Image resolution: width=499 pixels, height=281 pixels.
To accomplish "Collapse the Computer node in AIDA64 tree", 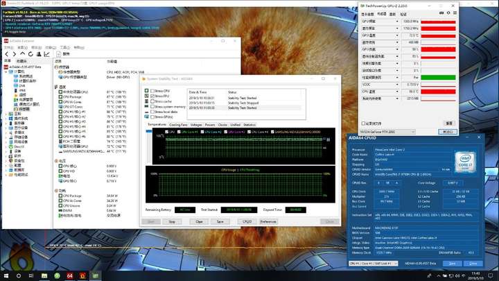I will [6, 71].
